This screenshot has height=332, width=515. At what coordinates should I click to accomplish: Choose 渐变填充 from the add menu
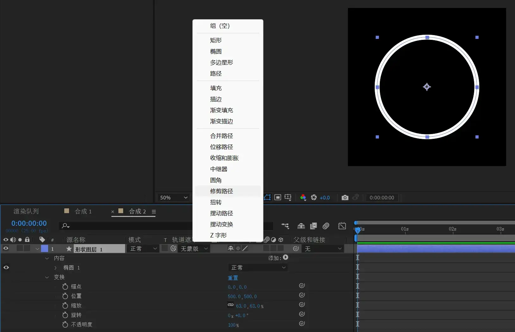tap(228, 110)
